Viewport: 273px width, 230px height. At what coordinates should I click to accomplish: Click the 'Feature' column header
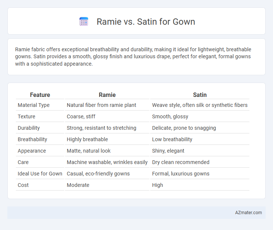40,95
